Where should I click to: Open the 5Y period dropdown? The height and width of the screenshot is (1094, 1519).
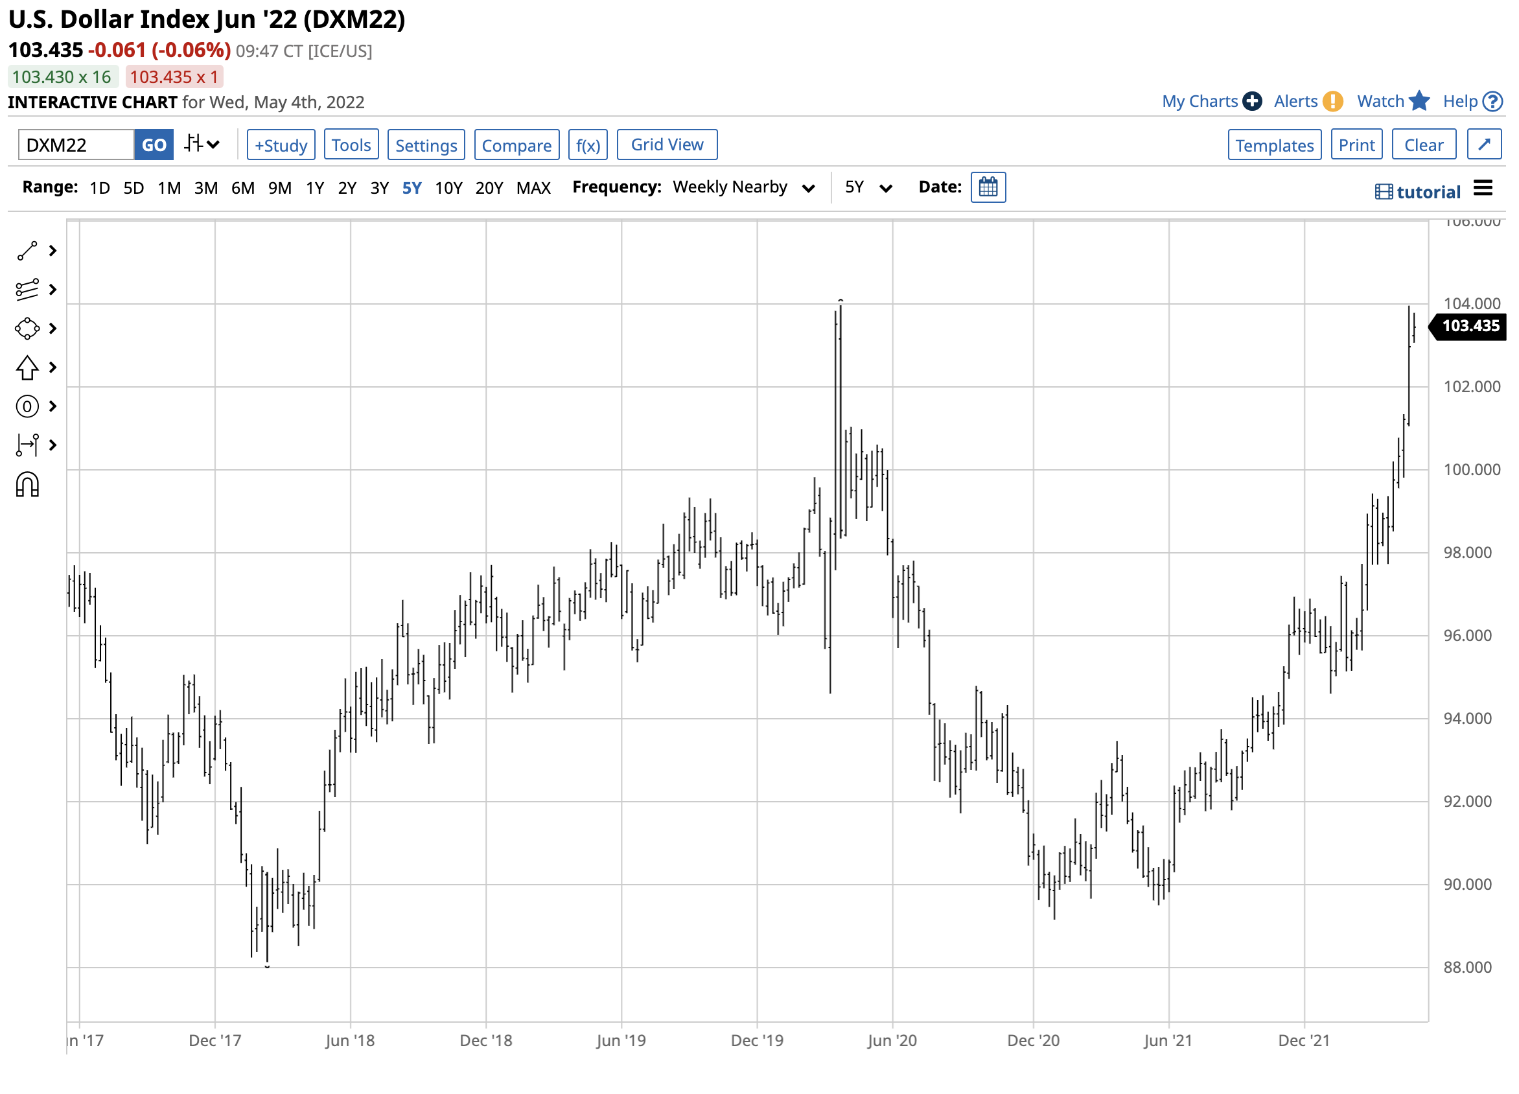click(x=868, y=187)
